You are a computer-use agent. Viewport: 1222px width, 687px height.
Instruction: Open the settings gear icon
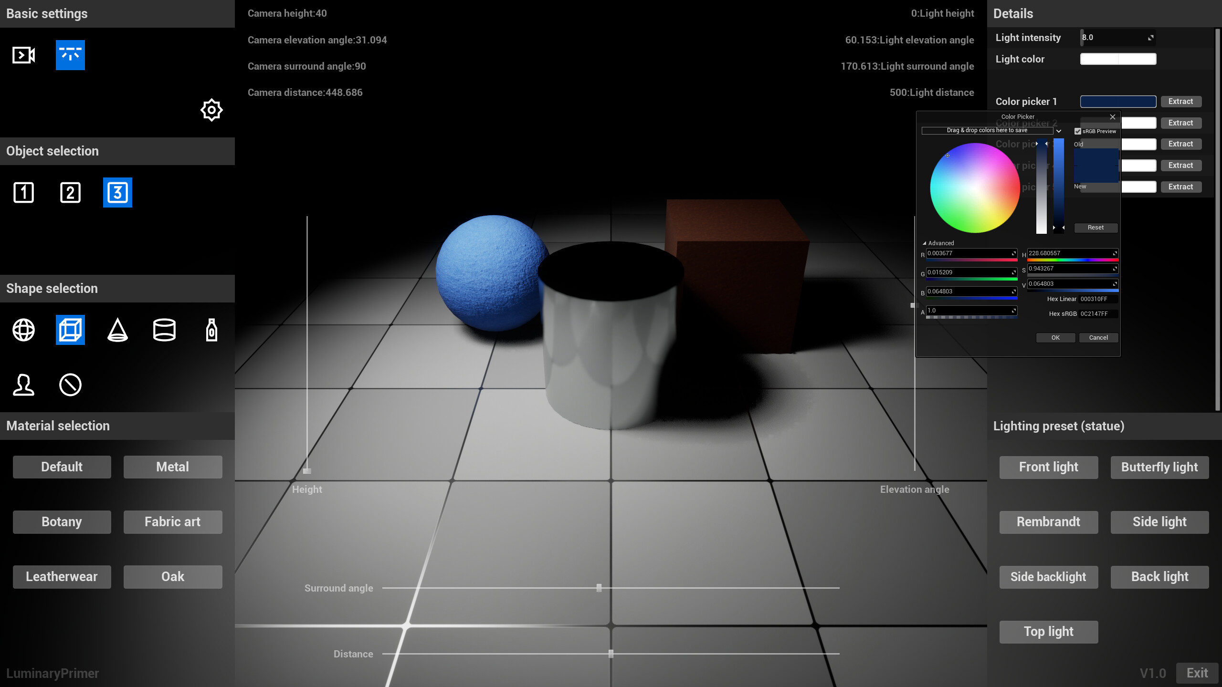pyautogui.click(x=211, y=110)
